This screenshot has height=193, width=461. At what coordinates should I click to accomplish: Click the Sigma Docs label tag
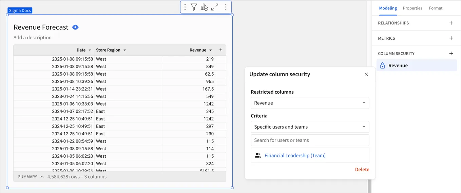click(x=20, y=11)
